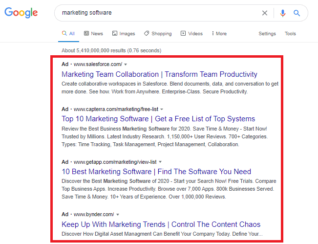Click the blue magnifier search button
This screenshot has height=244, width=318.
[x=297, y=13]
